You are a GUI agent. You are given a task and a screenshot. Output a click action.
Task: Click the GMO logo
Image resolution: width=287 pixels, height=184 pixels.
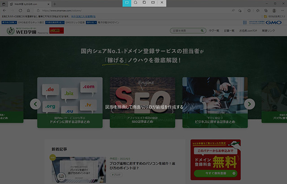tap(274, 22)
